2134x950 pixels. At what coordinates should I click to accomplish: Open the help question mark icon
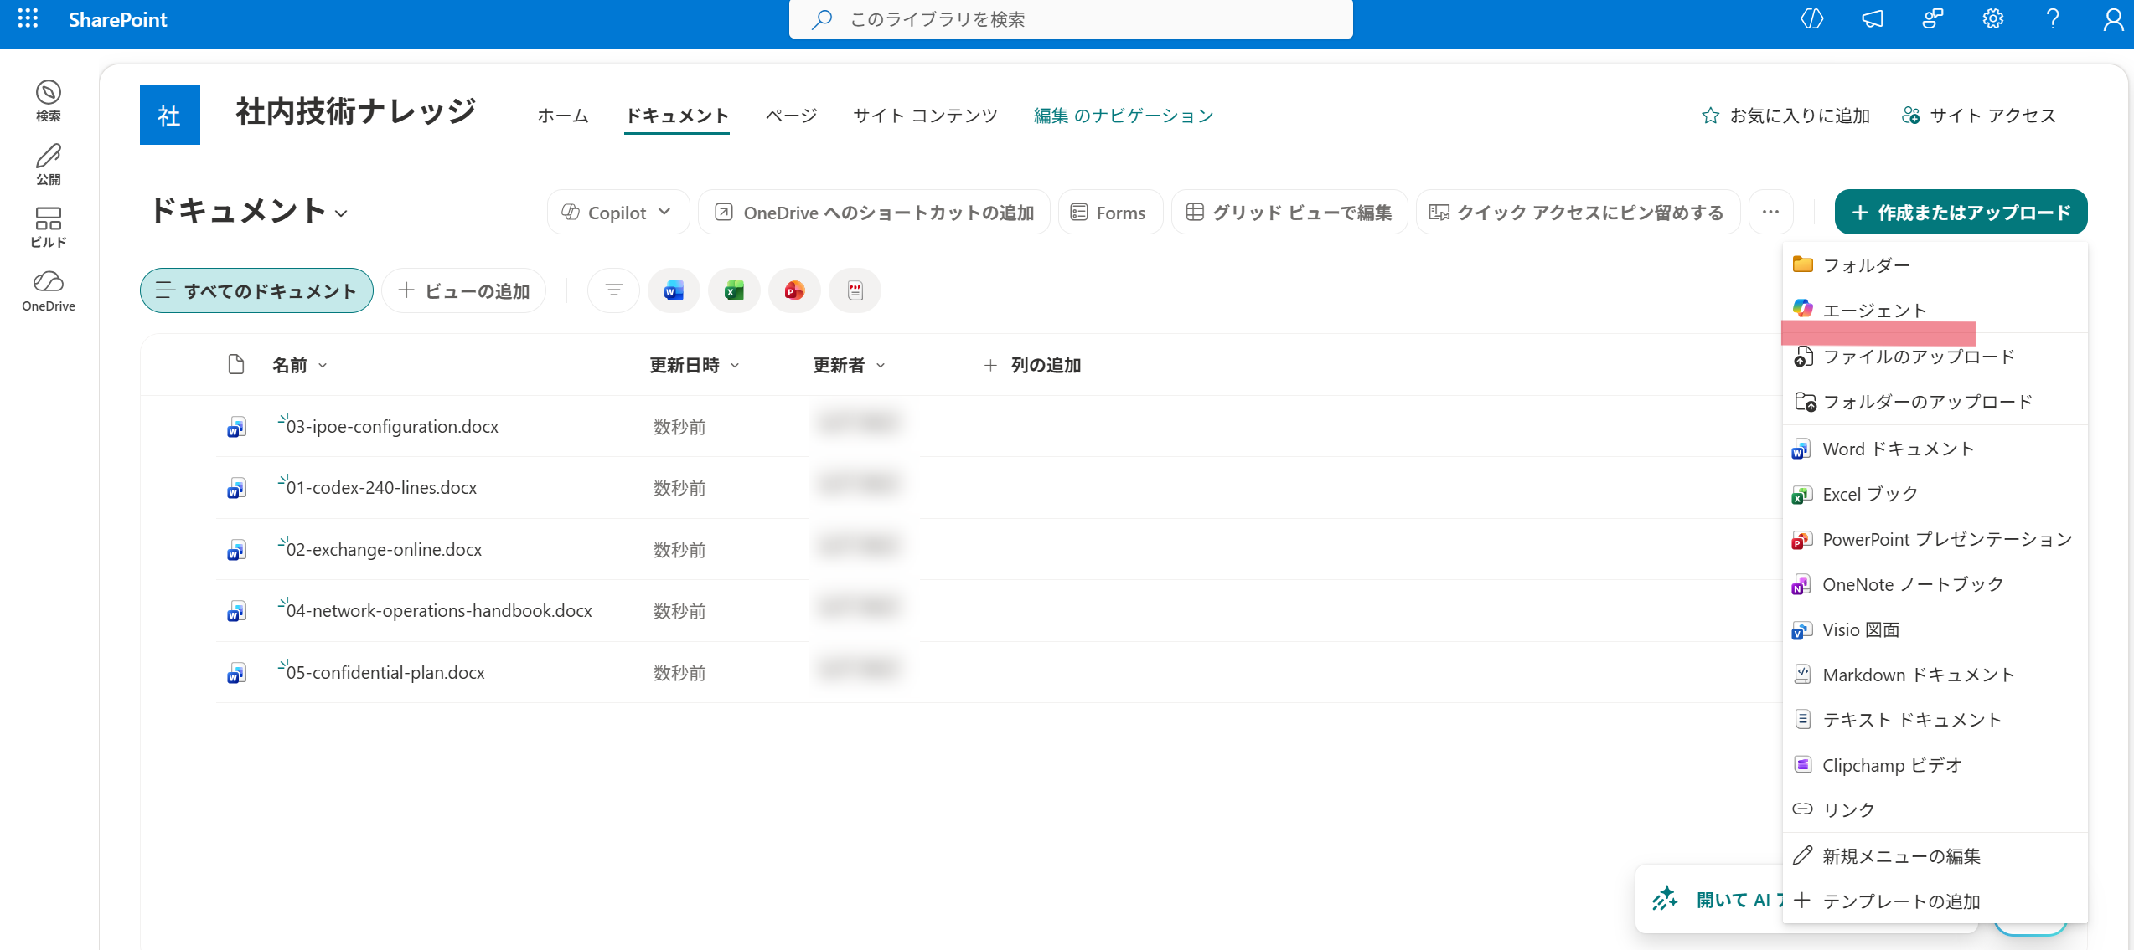(x=2053, y=18)
